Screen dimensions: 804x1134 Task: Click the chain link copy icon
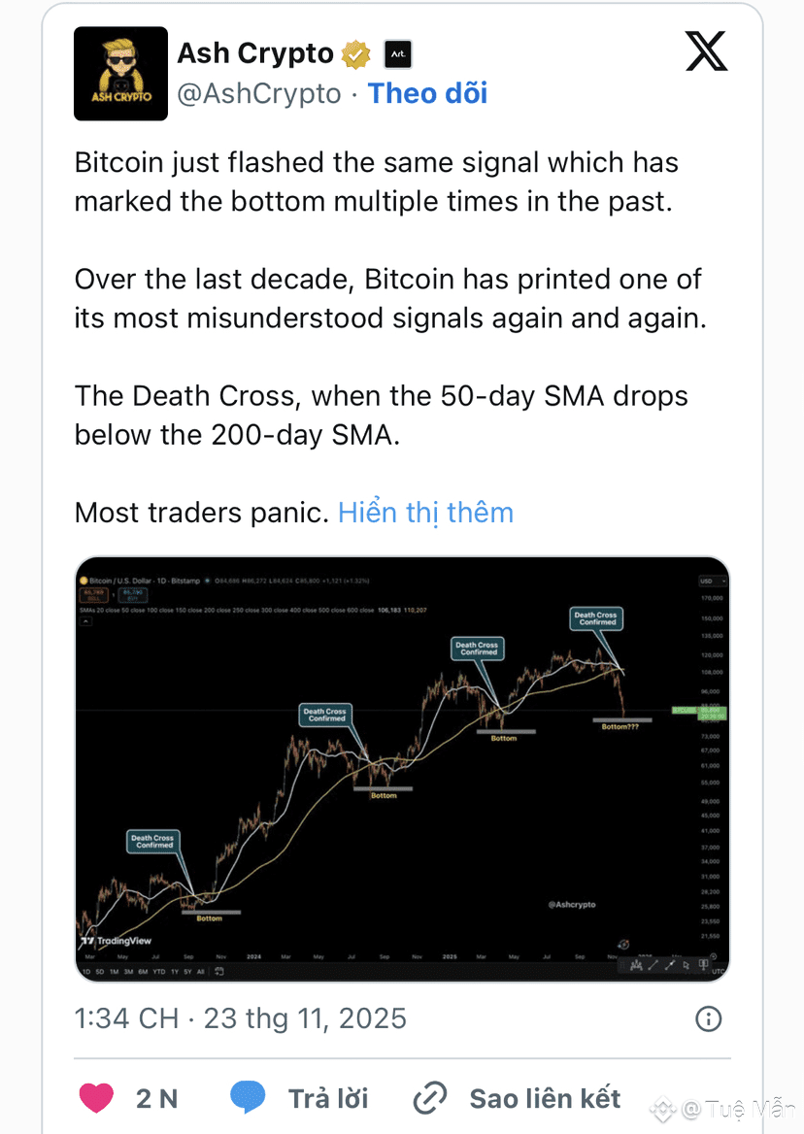point(429,1098)
